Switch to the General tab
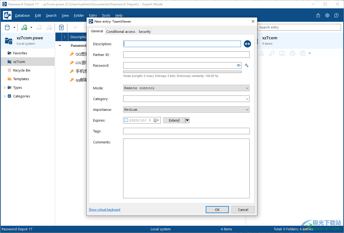 pyautogui.click(x=97, y=31)
